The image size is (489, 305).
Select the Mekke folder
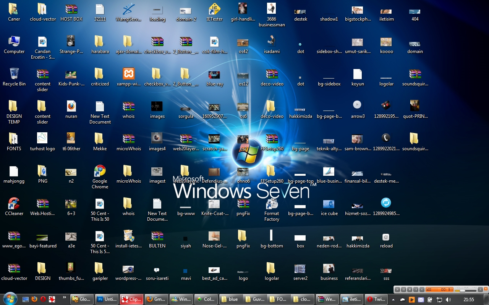[100, 142]
